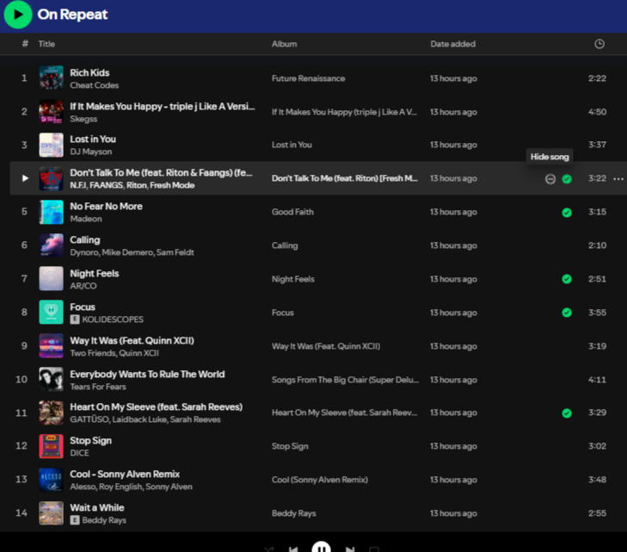The width and height of the screenshot is (627, 552).
Task: Click the Tears For Fears cover art
Action: coord(52,379)
